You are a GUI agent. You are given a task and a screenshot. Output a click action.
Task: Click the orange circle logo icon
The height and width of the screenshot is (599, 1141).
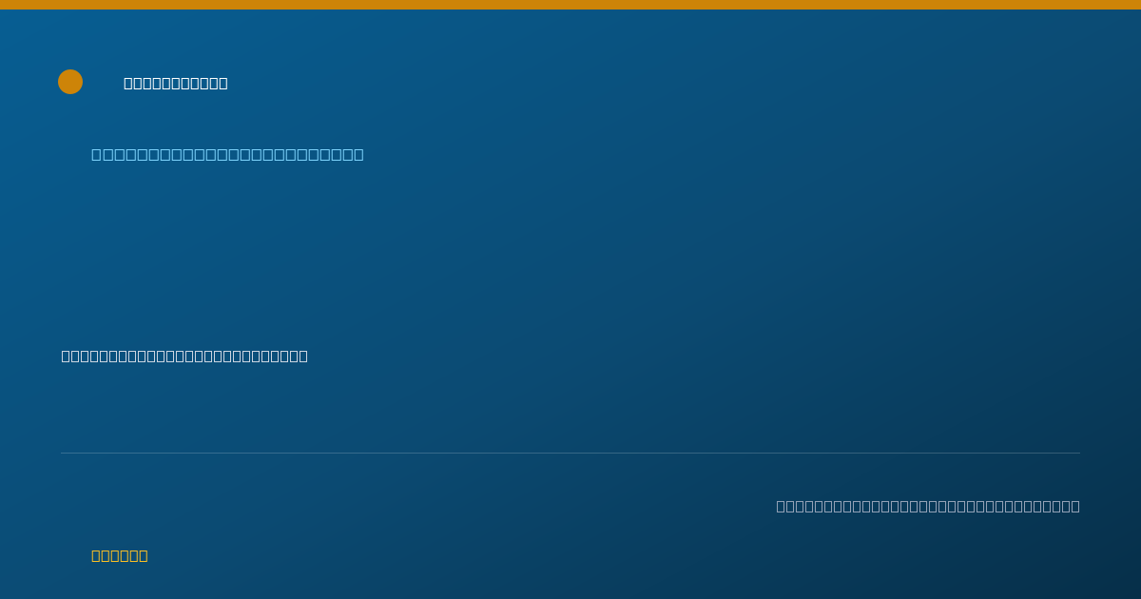pos(70,82)
